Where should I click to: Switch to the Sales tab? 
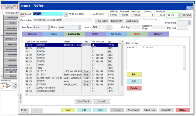tap(95, 34)
